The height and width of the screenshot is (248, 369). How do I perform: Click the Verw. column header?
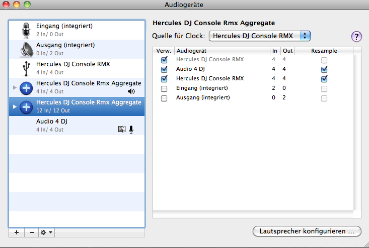pyautogui.click(x=164, y=51)
